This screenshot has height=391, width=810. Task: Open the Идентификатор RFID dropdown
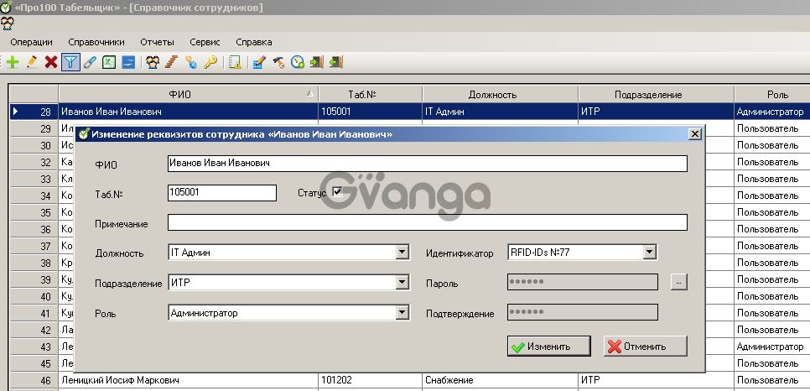pyautogui.click(x=649, y=253)
